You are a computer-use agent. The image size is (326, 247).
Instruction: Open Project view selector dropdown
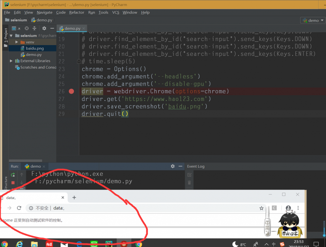pos(16,28)
